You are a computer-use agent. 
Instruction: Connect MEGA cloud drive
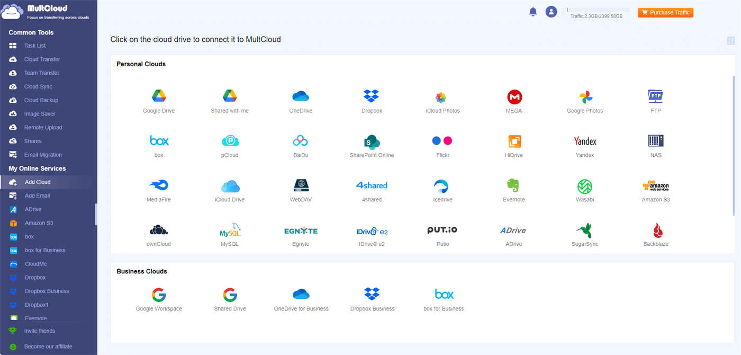[514, 101]
